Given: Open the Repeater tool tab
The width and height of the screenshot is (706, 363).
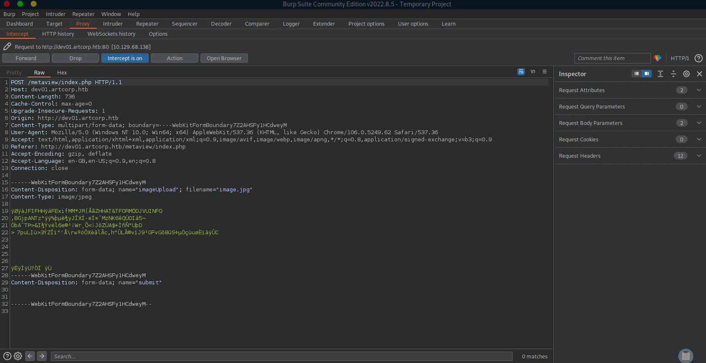Looking at the screenshot, I should click(147, 24).
